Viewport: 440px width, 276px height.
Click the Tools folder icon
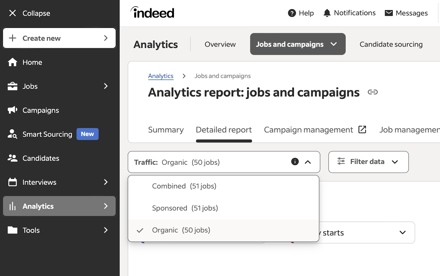click(x=12, y=230)
